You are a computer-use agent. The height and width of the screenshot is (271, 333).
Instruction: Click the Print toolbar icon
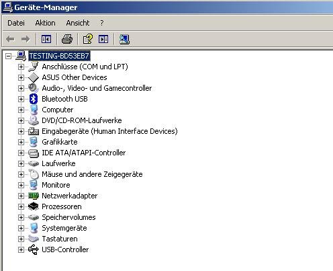tap(67, 39)
